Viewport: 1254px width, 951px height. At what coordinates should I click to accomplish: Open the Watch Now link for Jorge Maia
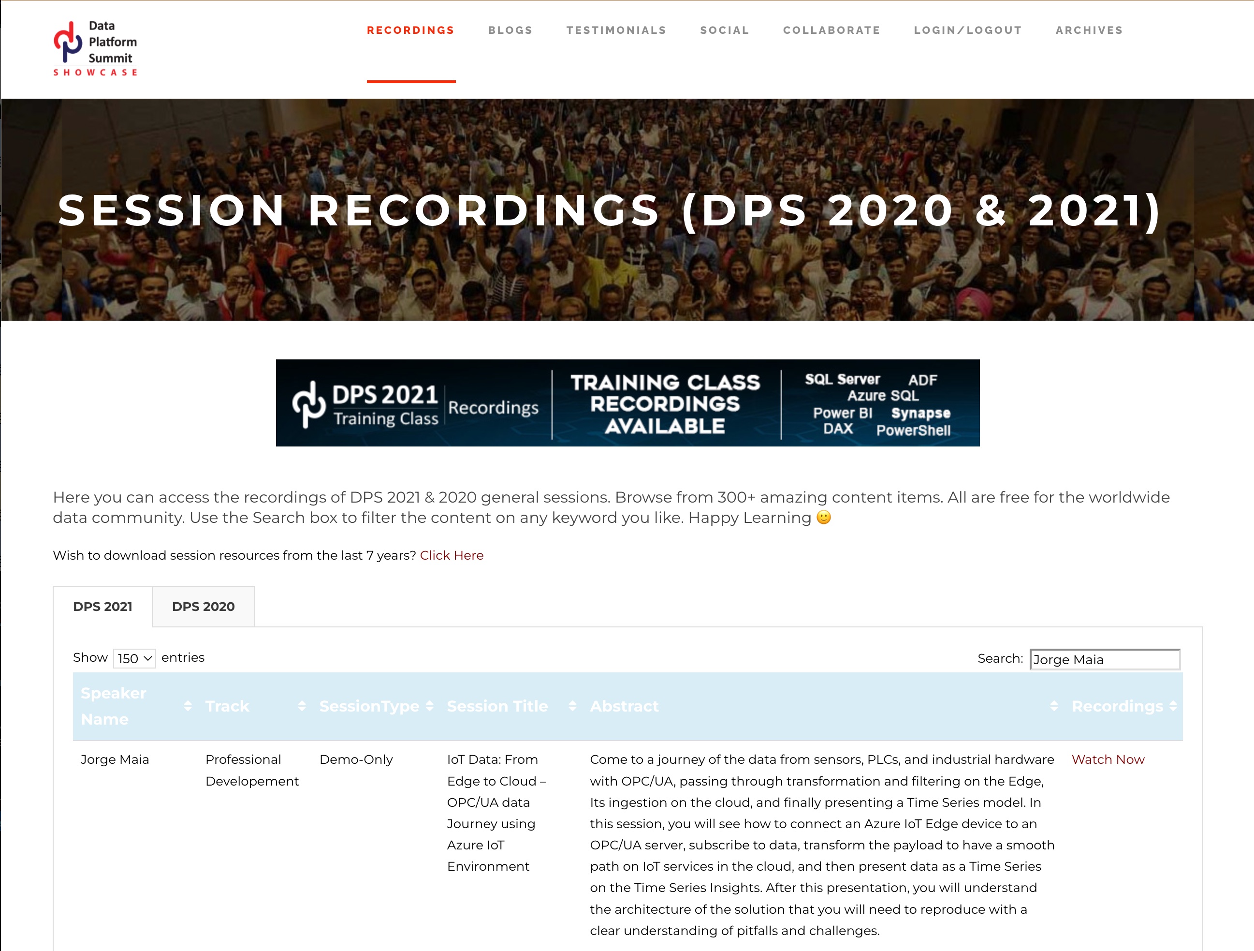point(1108,760)
